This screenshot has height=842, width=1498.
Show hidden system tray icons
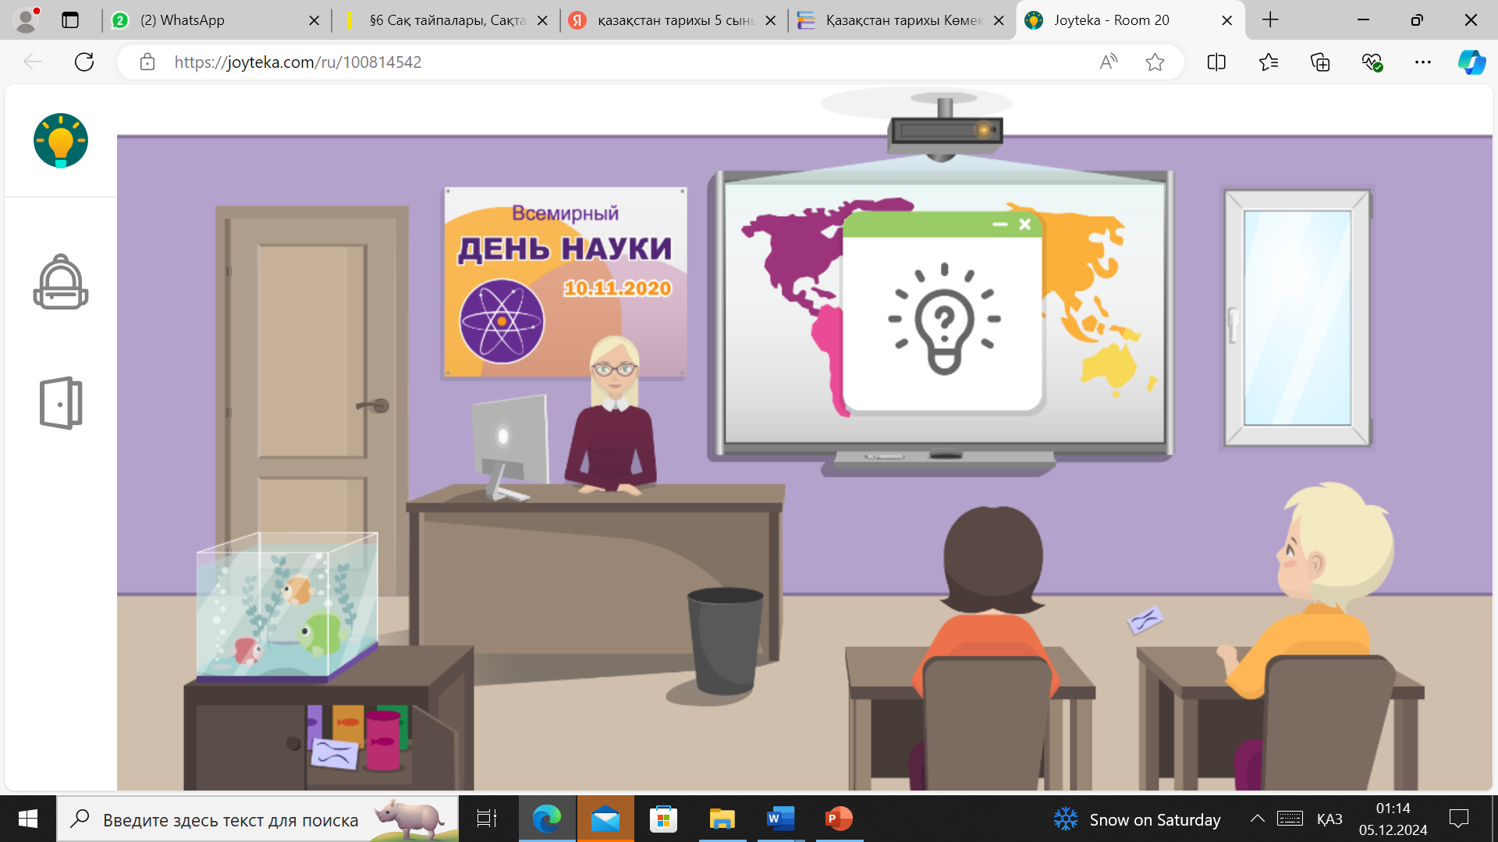click(1257, 819)
